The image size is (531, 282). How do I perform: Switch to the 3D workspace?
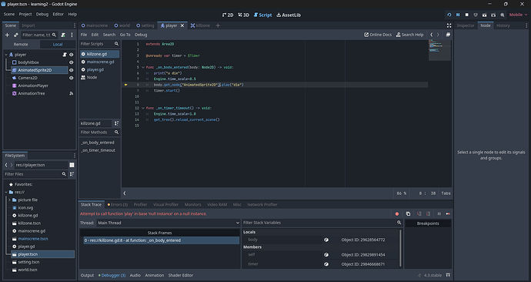pyautogui.click(x=244, y=15)
